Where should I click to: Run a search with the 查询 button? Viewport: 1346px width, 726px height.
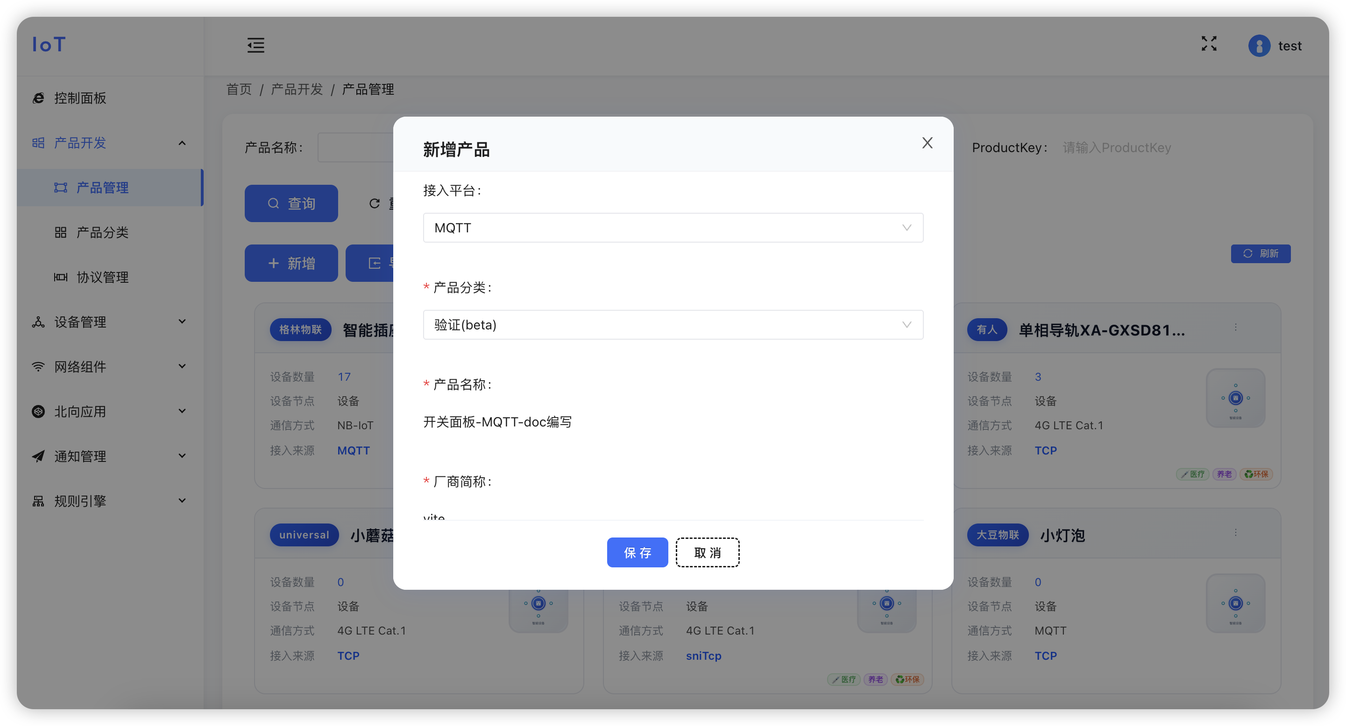[291, 203]
